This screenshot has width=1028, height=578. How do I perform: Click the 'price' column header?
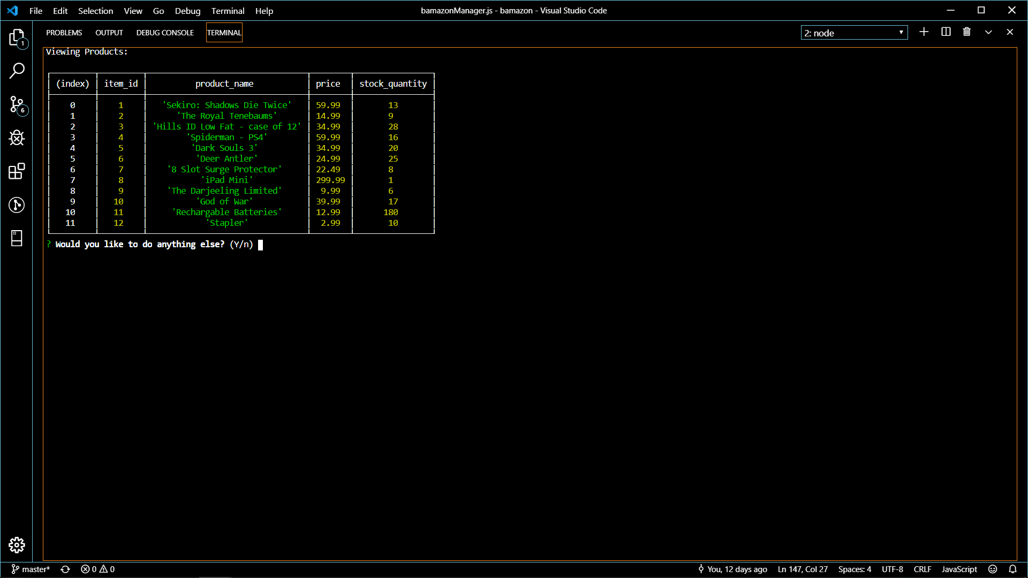click(328, 84)
